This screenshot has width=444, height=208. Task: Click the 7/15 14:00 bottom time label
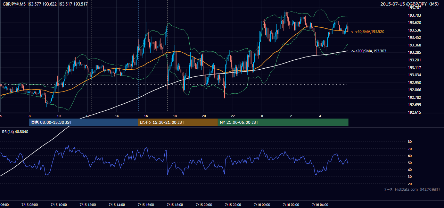pyautogui.click(x=116, y=205)
